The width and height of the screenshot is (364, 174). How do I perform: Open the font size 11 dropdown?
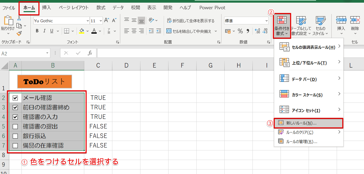tap(101, 21)
